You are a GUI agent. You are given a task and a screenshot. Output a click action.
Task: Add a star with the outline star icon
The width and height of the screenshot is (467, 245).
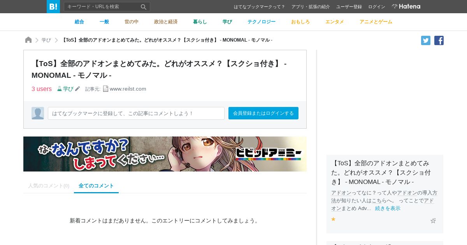point(433,220)
